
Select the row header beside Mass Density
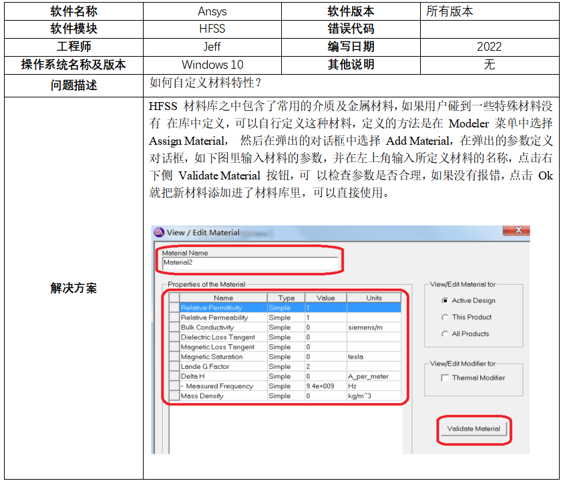tap(174, 396)
